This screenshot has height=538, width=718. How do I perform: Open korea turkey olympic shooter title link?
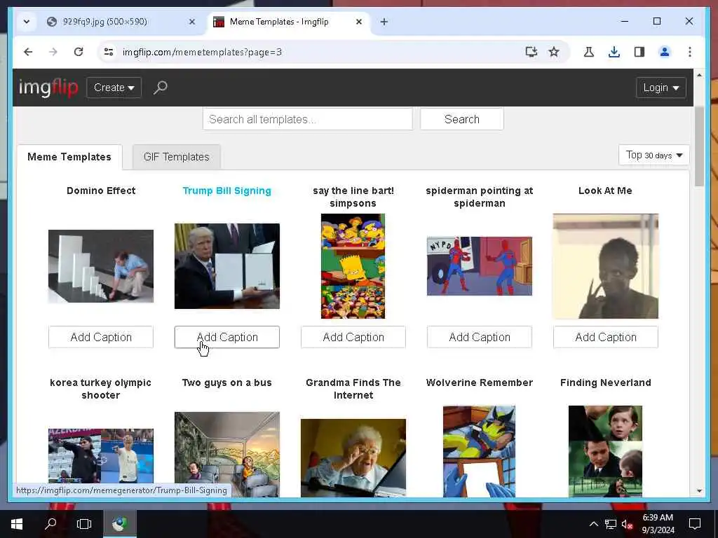point(101,389)
